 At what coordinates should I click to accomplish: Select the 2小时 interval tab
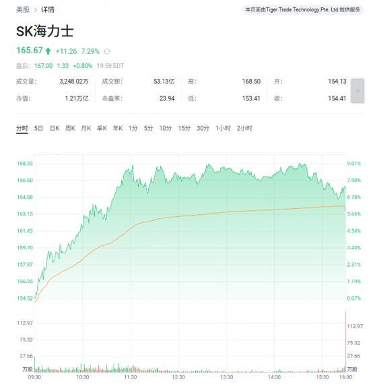244,128
